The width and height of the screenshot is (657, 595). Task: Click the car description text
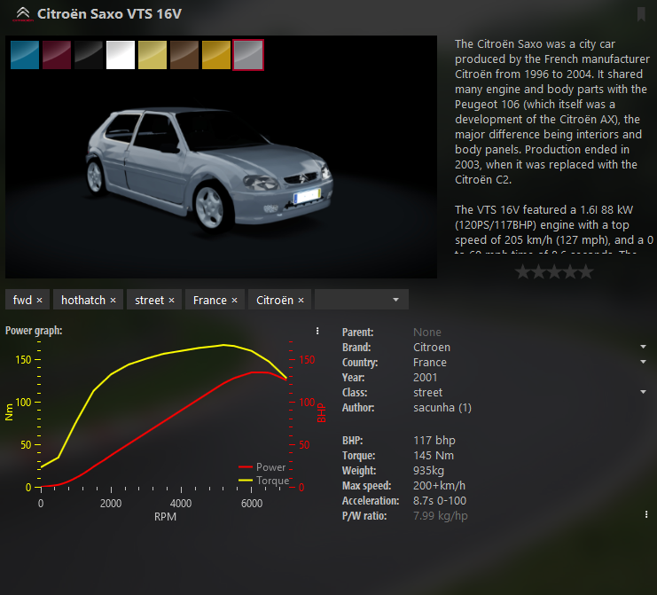(553, 146)
